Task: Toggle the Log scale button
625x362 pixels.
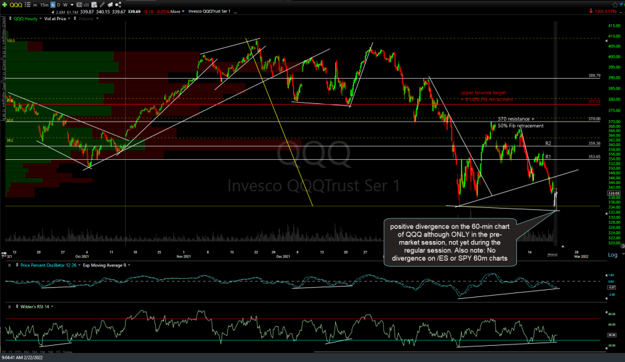Action: click(612, 255)
